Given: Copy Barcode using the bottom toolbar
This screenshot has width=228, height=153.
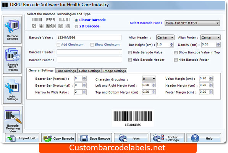Looking at the screenshot, I should pos(58,138).
